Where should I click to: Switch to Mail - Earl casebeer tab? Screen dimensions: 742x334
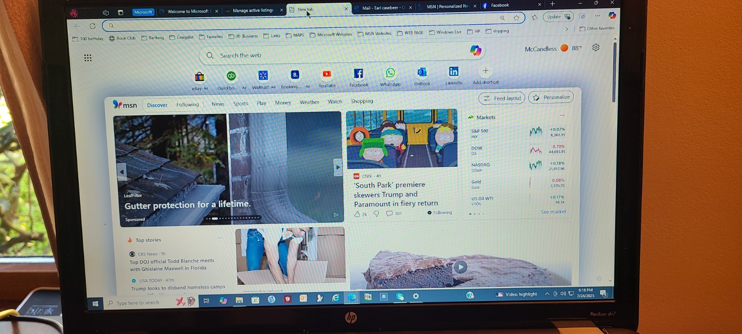point(384,8)
